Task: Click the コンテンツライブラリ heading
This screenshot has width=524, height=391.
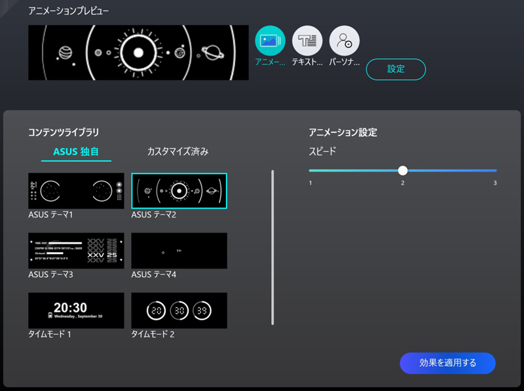Action: [x=60, y=131]
